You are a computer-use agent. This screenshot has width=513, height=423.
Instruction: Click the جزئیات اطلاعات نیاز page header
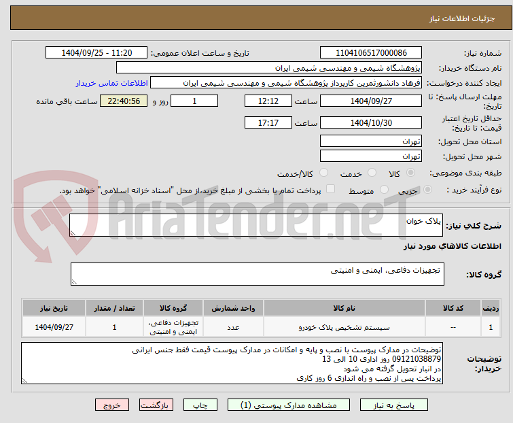(462, 18)
